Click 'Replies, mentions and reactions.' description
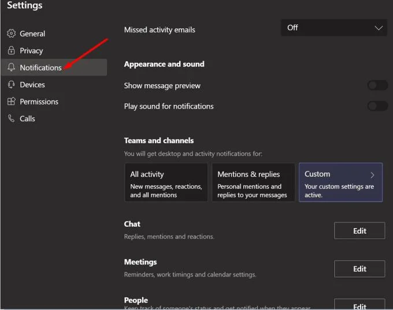This screenshot has width=393, height=310. coord(169,236)
